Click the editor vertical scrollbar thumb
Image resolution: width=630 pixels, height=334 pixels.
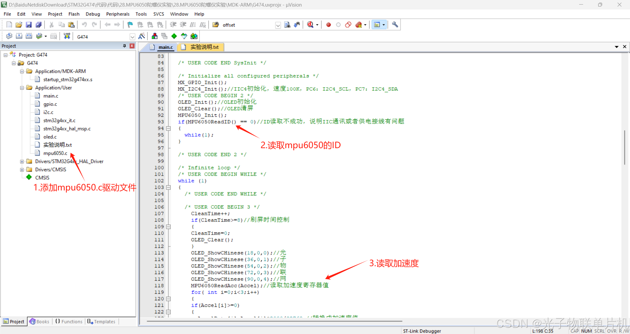[x=625, y=147]
